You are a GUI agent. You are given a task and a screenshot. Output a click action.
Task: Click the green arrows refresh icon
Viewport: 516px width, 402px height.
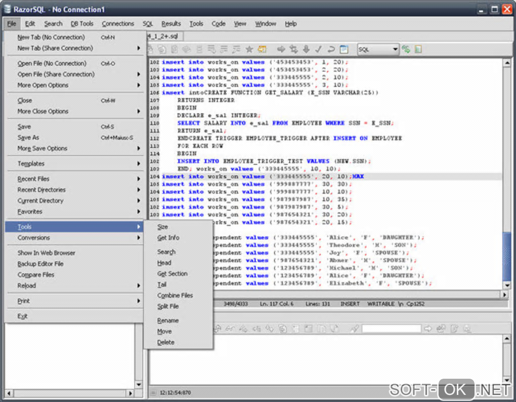(x=406, y=49)
